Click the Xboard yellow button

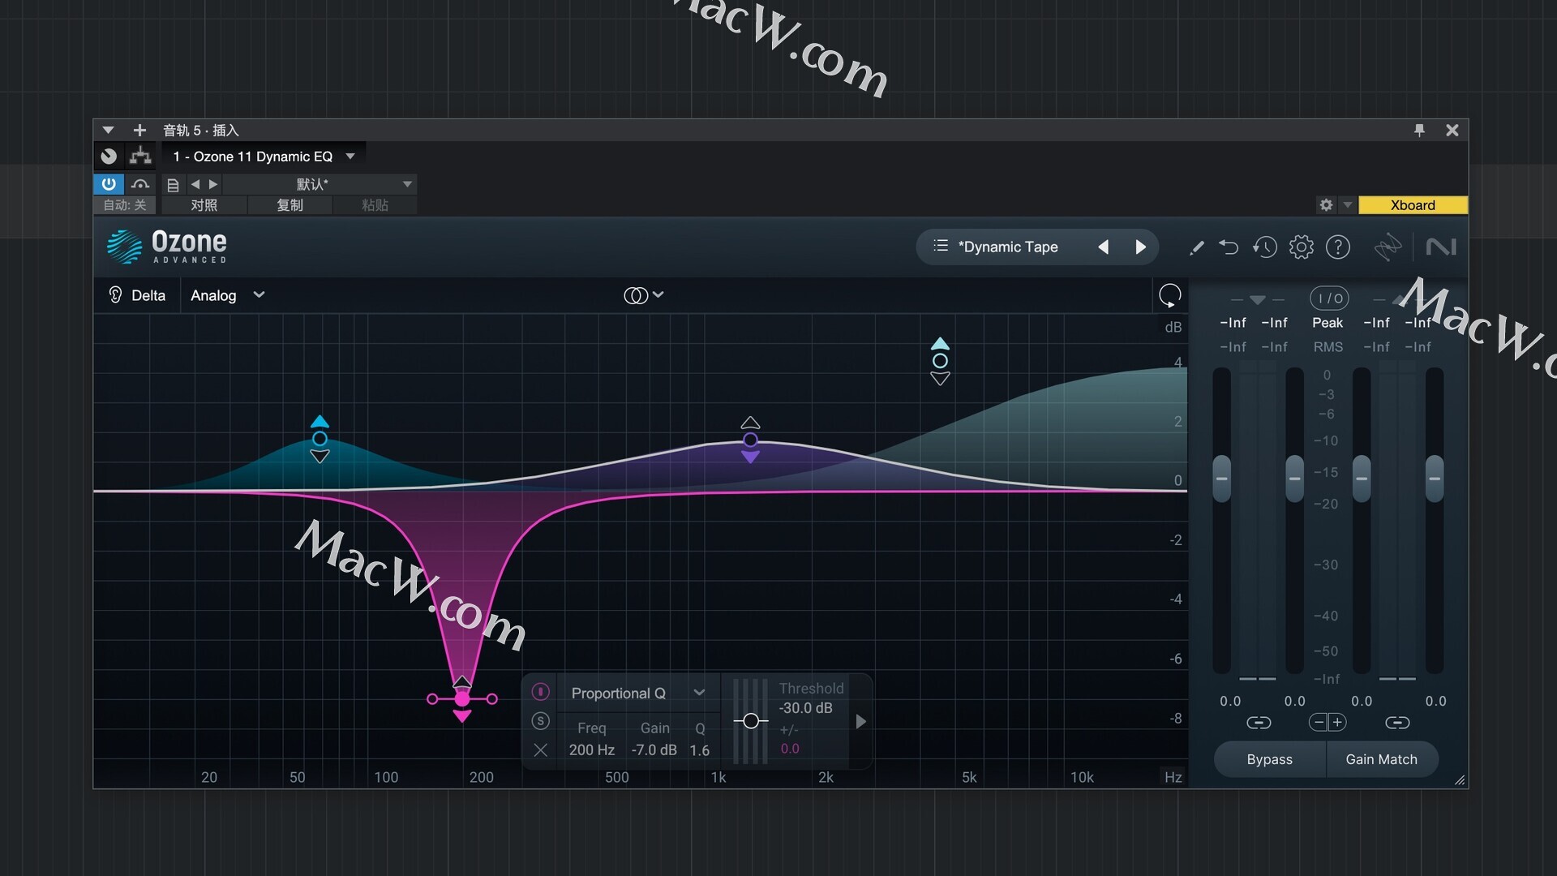[1413, 205]
